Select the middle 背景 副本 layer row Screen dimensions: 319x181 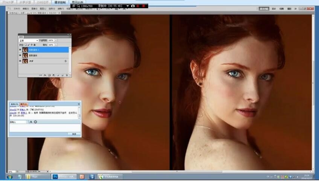[x=44, y=55]
